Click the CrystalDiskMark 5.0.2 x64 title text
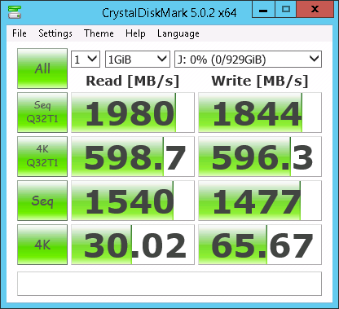This screenshot has width=339, height=309. 169,13
